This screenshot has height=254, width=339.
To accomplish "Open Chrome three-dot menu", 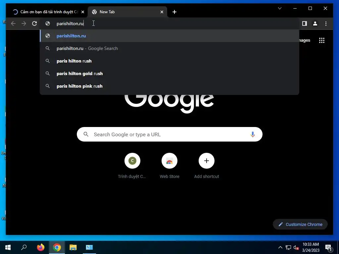I will 326,23.
